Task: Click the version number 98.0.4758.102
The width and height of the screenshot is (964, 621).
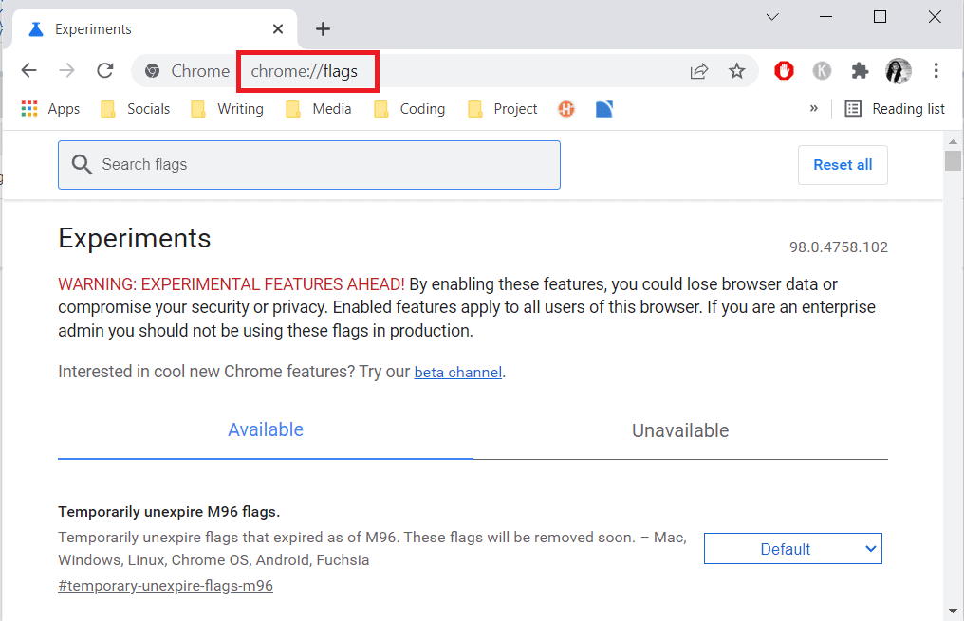Action: (839, 247)
